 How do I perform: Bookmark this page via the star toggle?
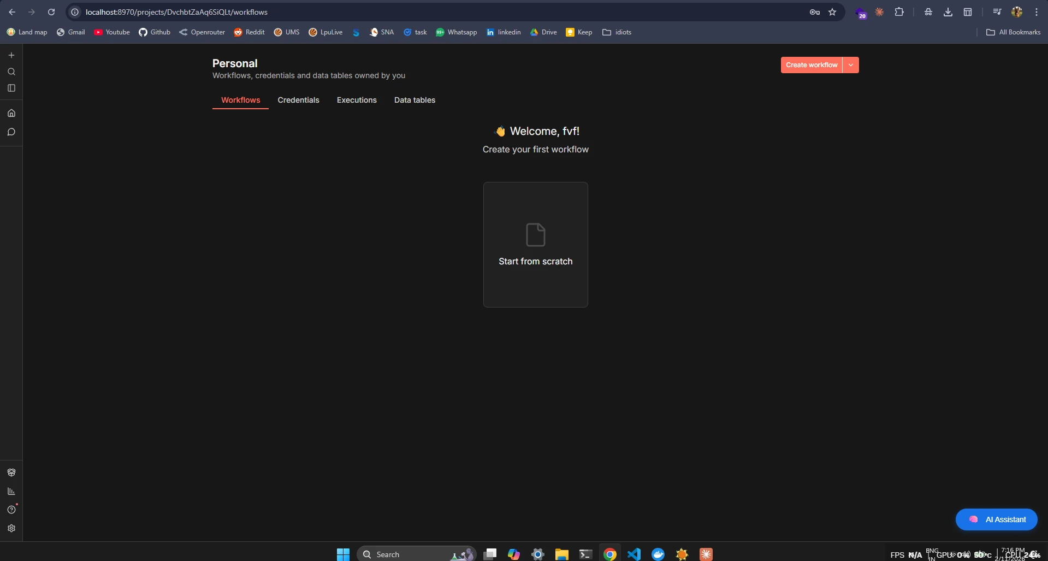tap(832, 12)
